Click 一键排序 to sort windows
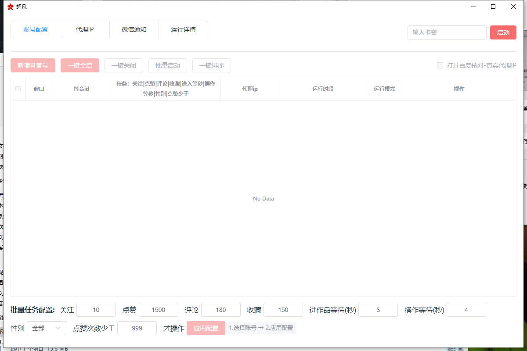Viewport: 527px width, 351px height. (211, 65)
